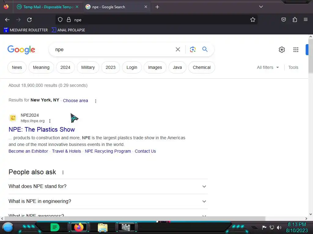Open location options three-dot menu
Screen dimensions: 313x234
point(96,101)
